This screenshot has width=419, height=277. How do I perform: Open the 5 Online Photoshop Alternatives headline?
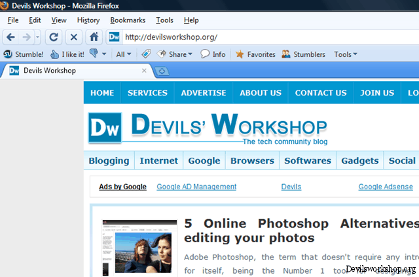click(x=301, y=231)
